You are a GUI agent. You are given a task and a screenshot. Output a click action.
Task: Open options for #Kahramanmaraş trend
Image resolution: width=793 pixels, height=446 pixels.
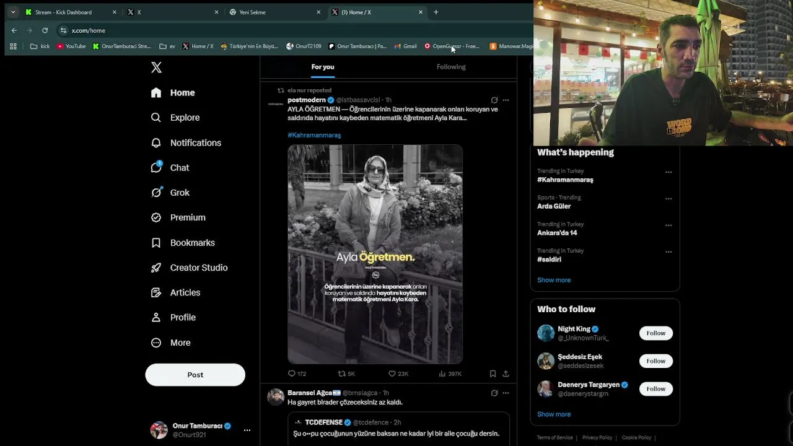(668, 172)
